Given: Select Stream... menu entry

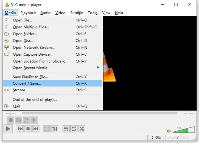Looking at the screenshot, I should click(x=52, y=90).
